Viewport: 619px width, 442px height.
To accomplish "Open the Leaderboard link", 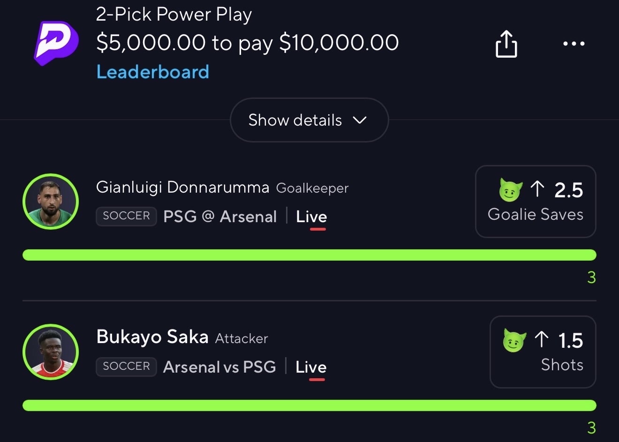I will click(x=152, y=72).
